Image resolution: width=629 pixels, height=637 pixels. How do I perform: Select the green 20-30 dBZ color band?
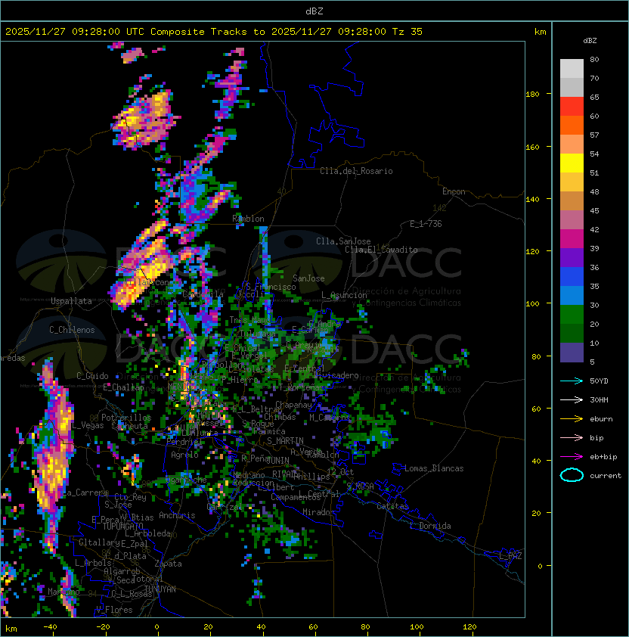click(572, 315)
